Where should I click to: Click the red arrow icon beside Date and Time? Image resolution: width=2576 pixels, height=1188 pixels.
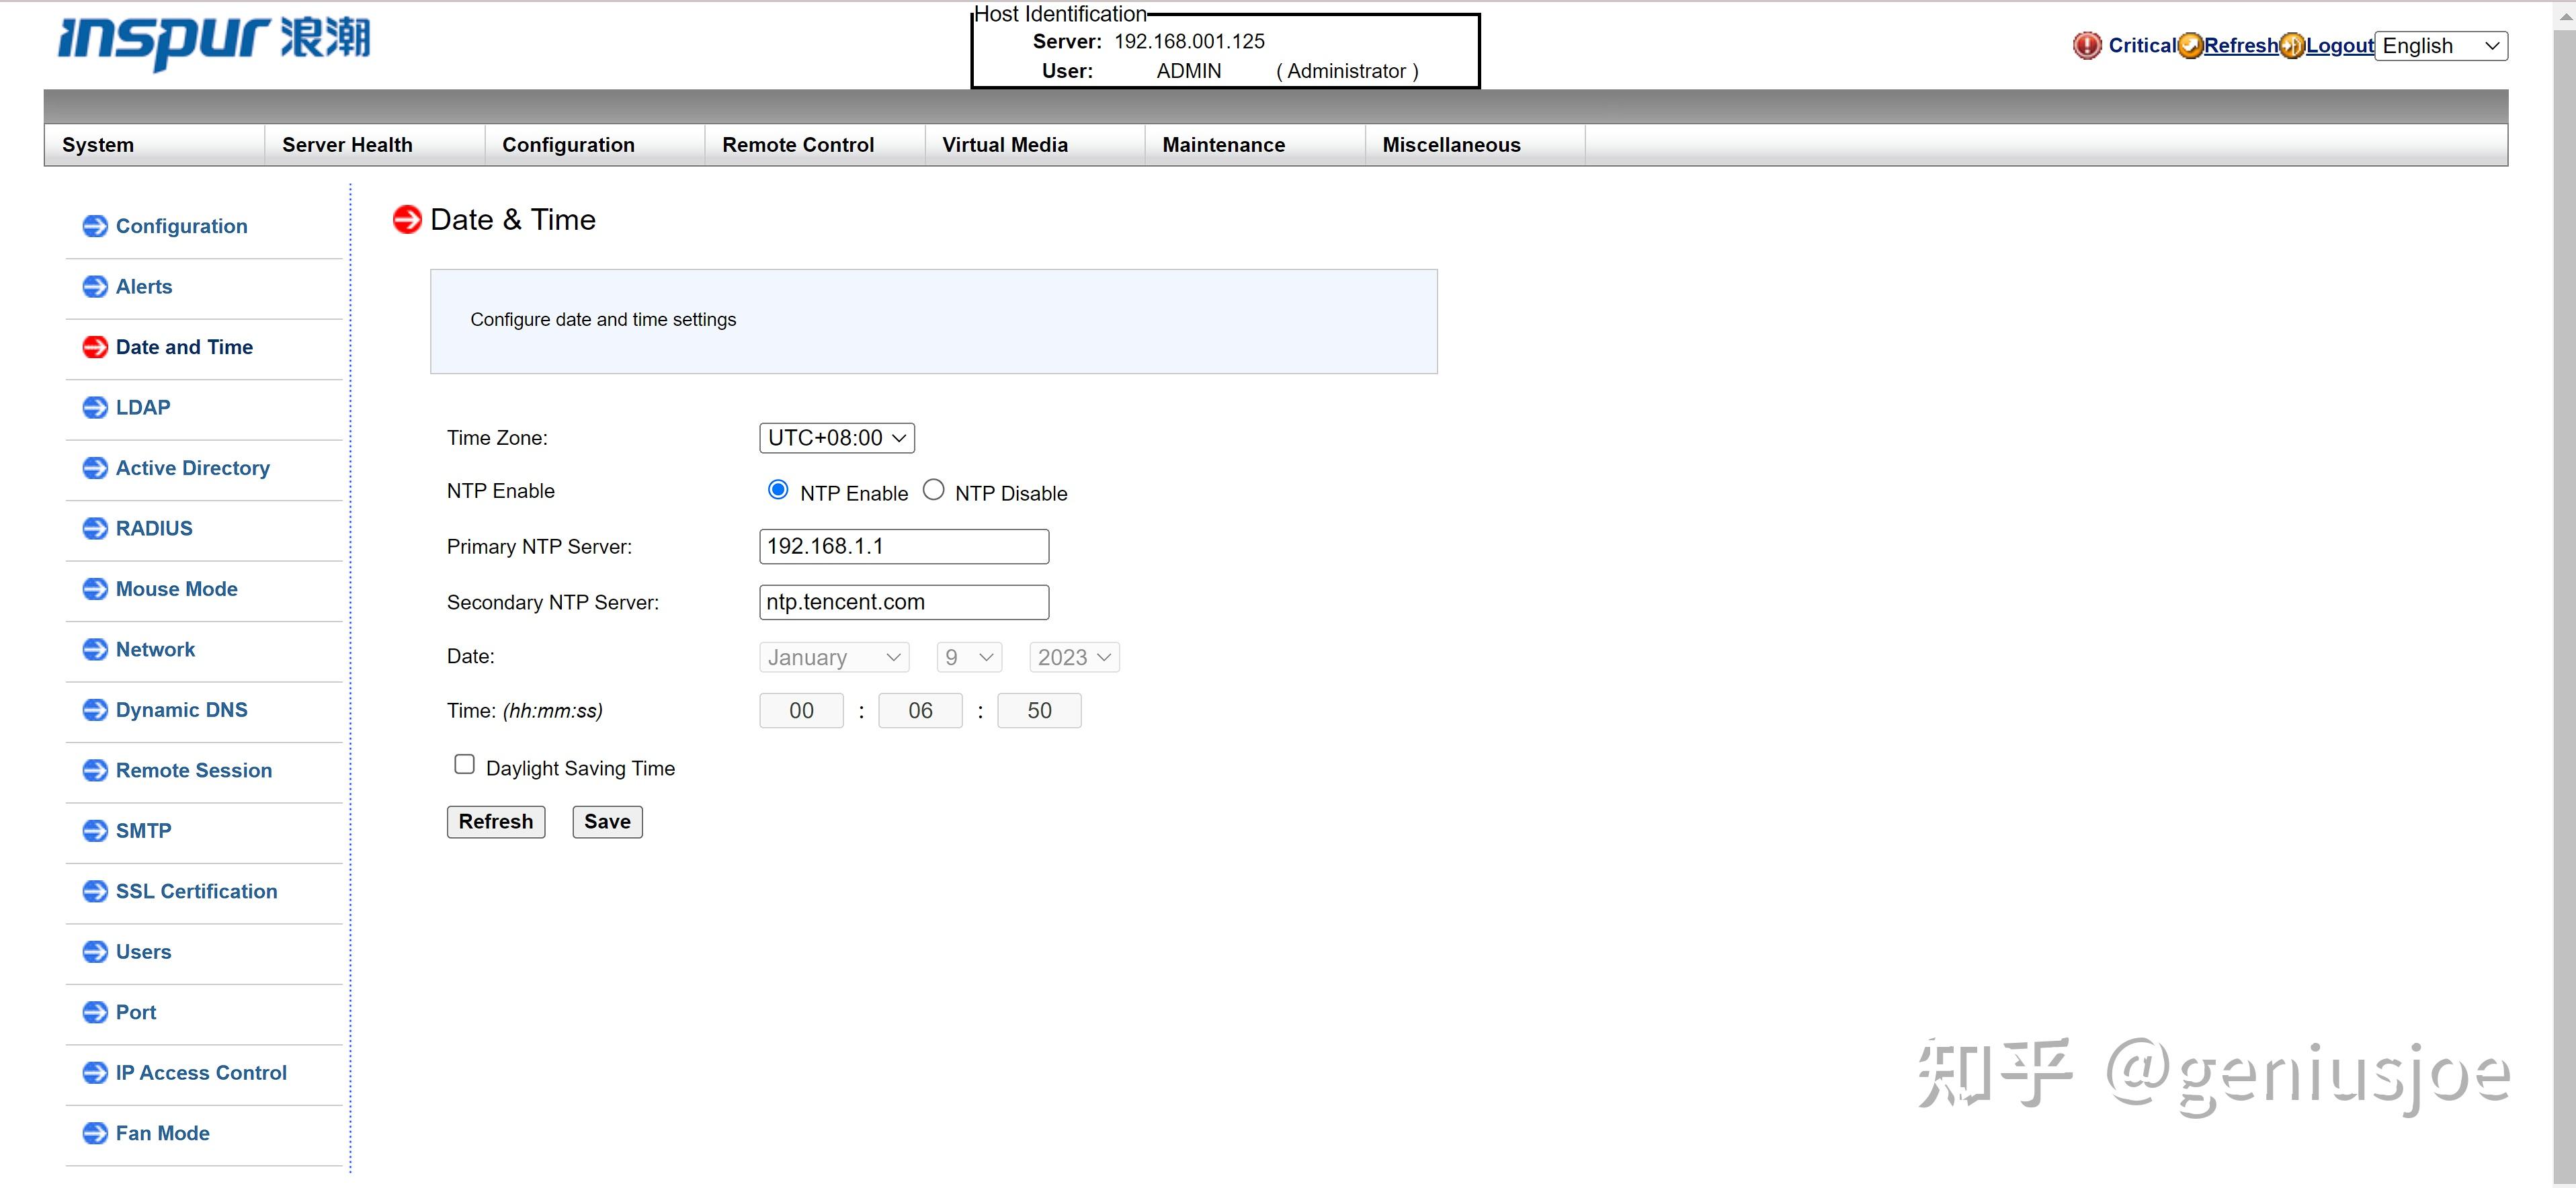click(x=95, y=347)
